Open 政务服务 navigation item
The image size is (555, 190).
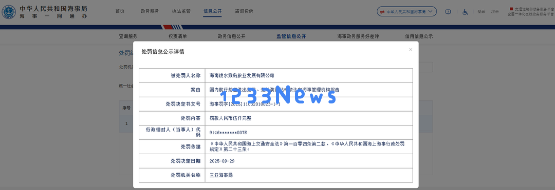[150, 11]
